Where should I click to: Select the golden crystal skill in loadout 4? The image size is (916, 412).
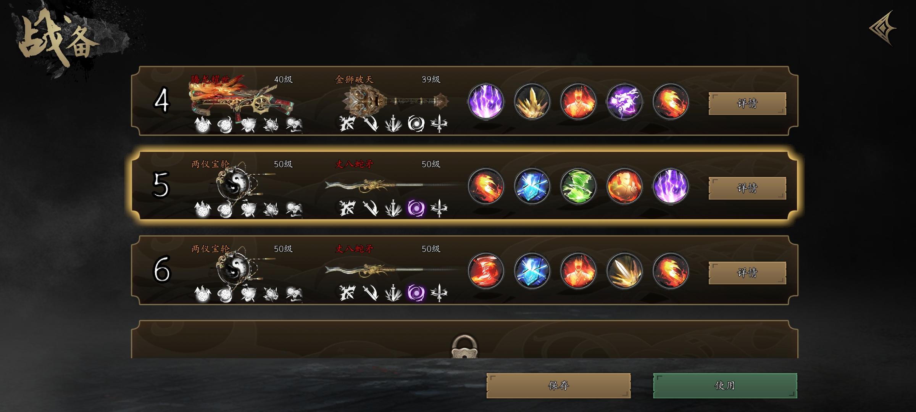[x=532, y=102]
